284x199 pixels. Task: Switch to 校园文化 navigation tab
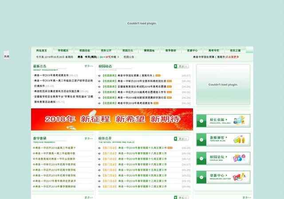tap(128, 51)
